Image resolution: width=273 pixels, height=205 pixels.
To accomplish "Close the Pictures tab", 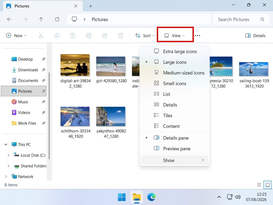I will (x=76, y=6).
